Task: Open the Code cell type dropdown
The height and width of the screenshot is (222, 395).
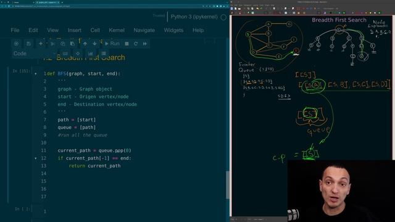Action: (x=34, y=54)
